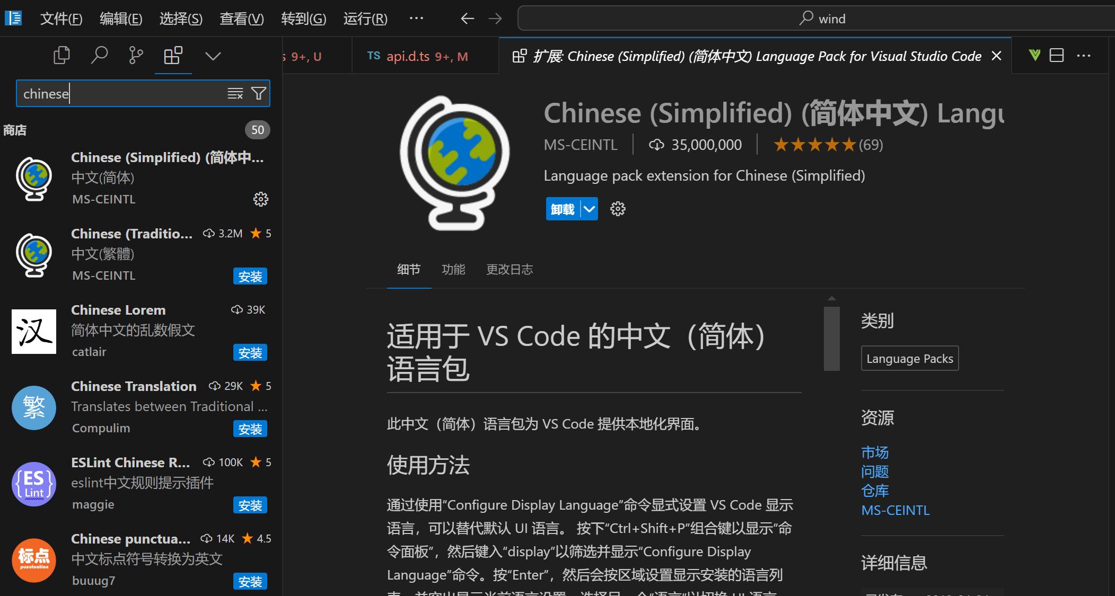Click the Split Editor icon
Image resolution: width=1115 pixels, height=596 pixels.
pyautogui.click(x=1056, y=55)
